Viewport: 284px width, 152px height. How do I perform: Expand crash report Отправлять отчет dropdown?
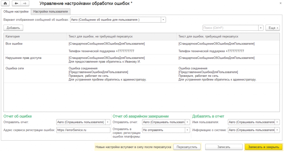pos(187,122)
